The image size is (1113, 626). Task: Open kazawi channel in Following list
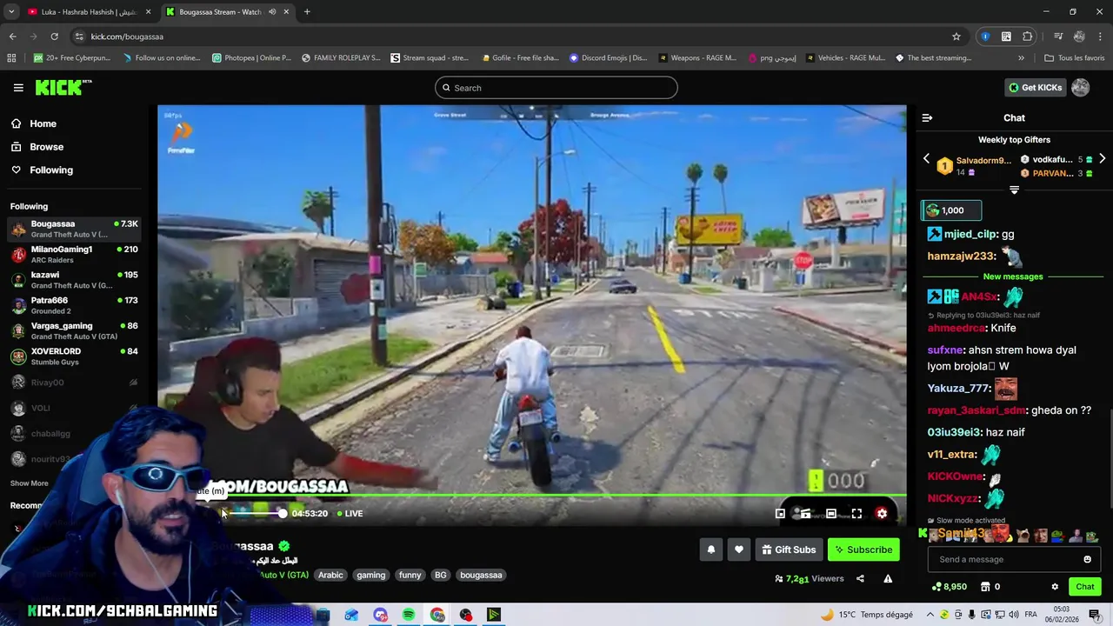(74, 280)
